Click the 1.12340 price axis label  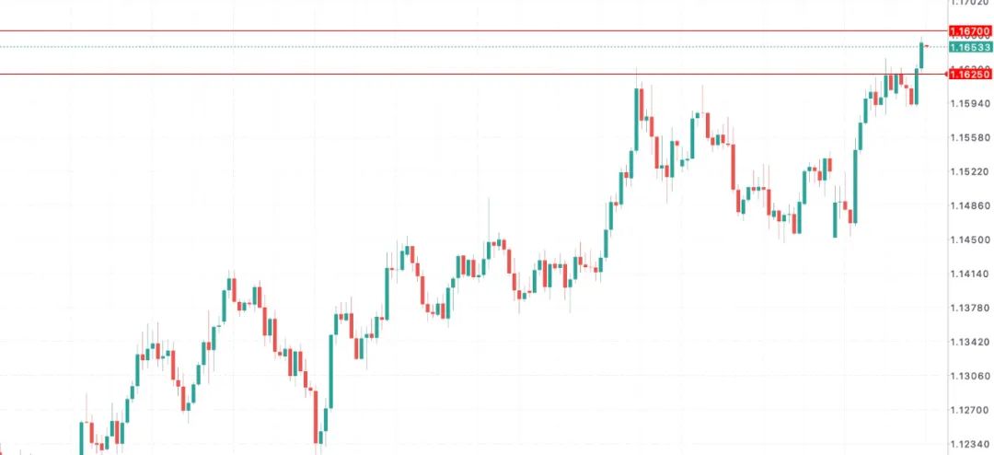coord(970,445)
